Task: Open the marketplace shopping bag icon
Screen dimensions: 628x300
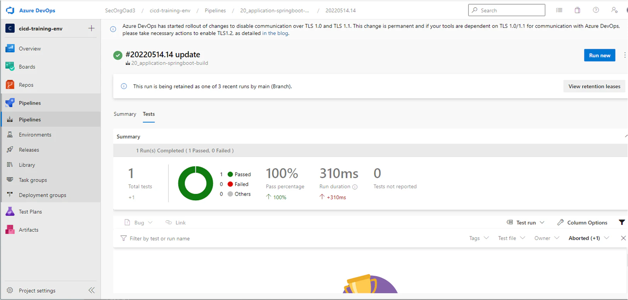Action: click(577, 10)
